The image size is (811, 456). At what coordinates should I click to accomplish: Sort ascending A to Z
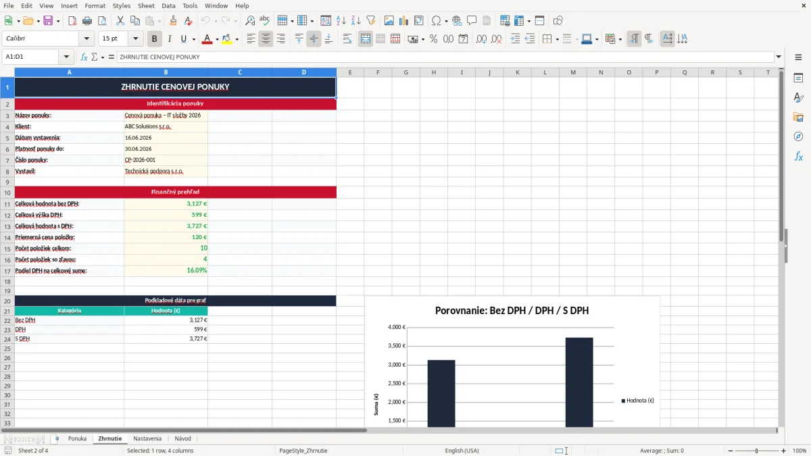(x=341, y=21)
